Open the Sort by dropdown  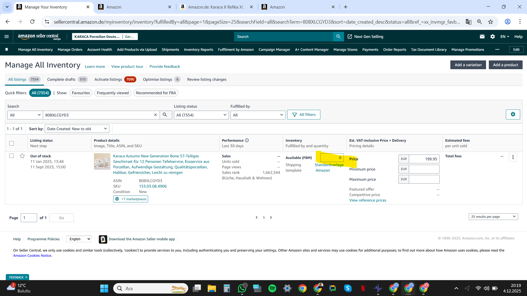[77, 129]
